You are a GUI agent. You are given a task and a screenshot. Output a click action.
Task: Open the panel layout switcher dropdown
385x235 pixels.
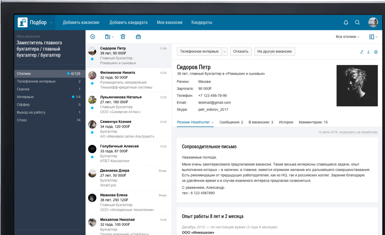click(373, 37)
